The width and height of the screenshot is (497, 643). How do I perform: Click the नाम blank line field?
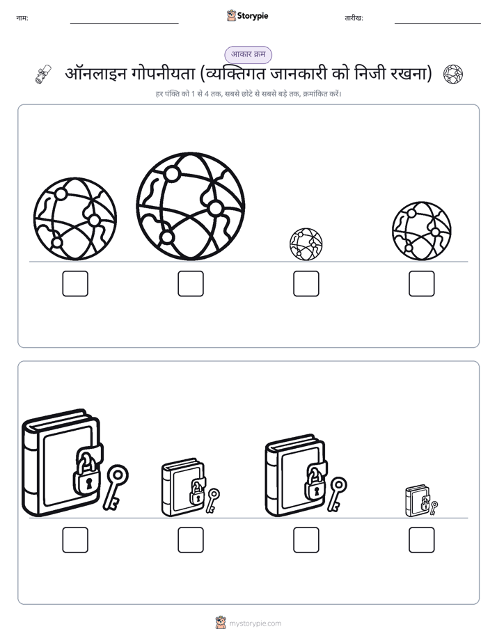pos(124,19)
